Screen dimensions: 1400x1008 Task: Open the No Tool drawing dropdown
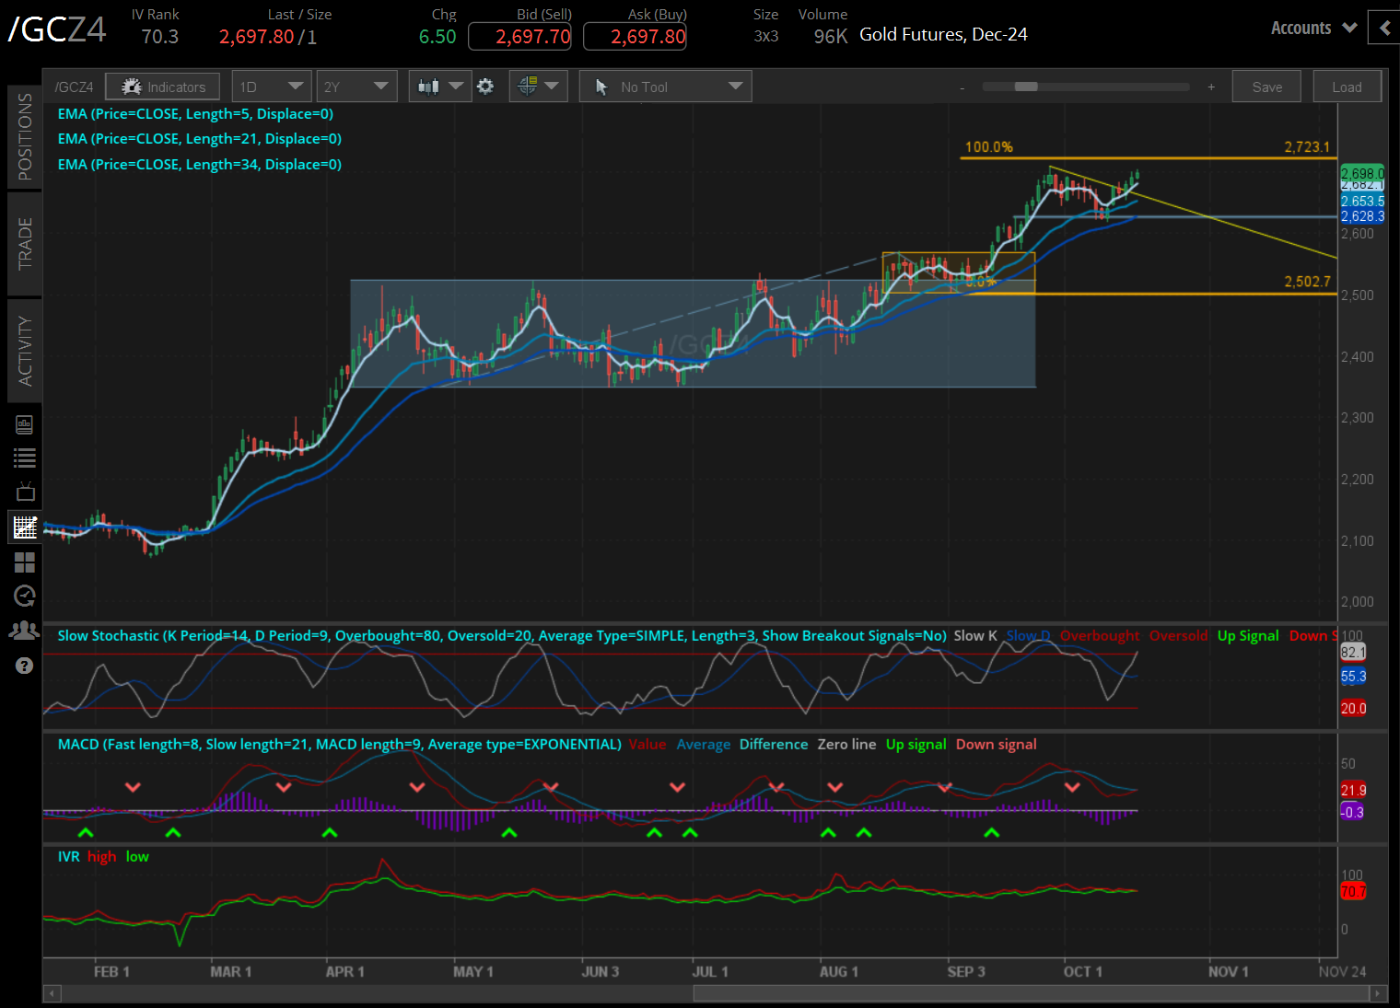coord(665,87)
